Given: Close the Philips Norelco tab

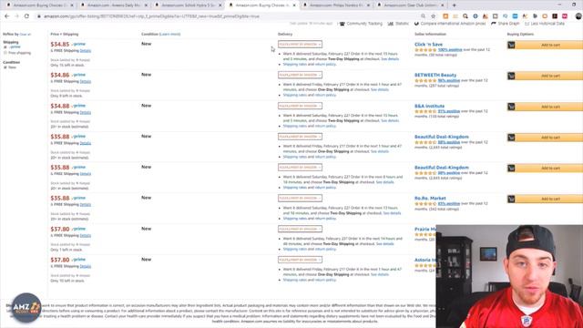Looking at the screenshot, I should 368,5.
